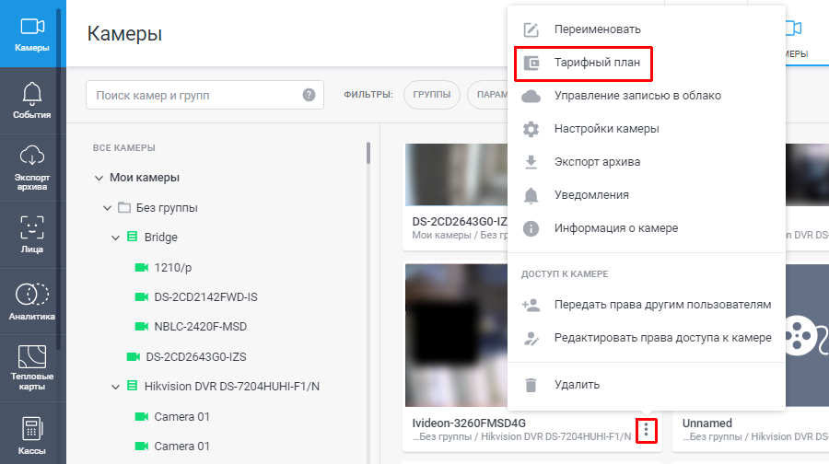Open the События bell icon
This screenshot has height=464, width=829.
click(31, 93)
